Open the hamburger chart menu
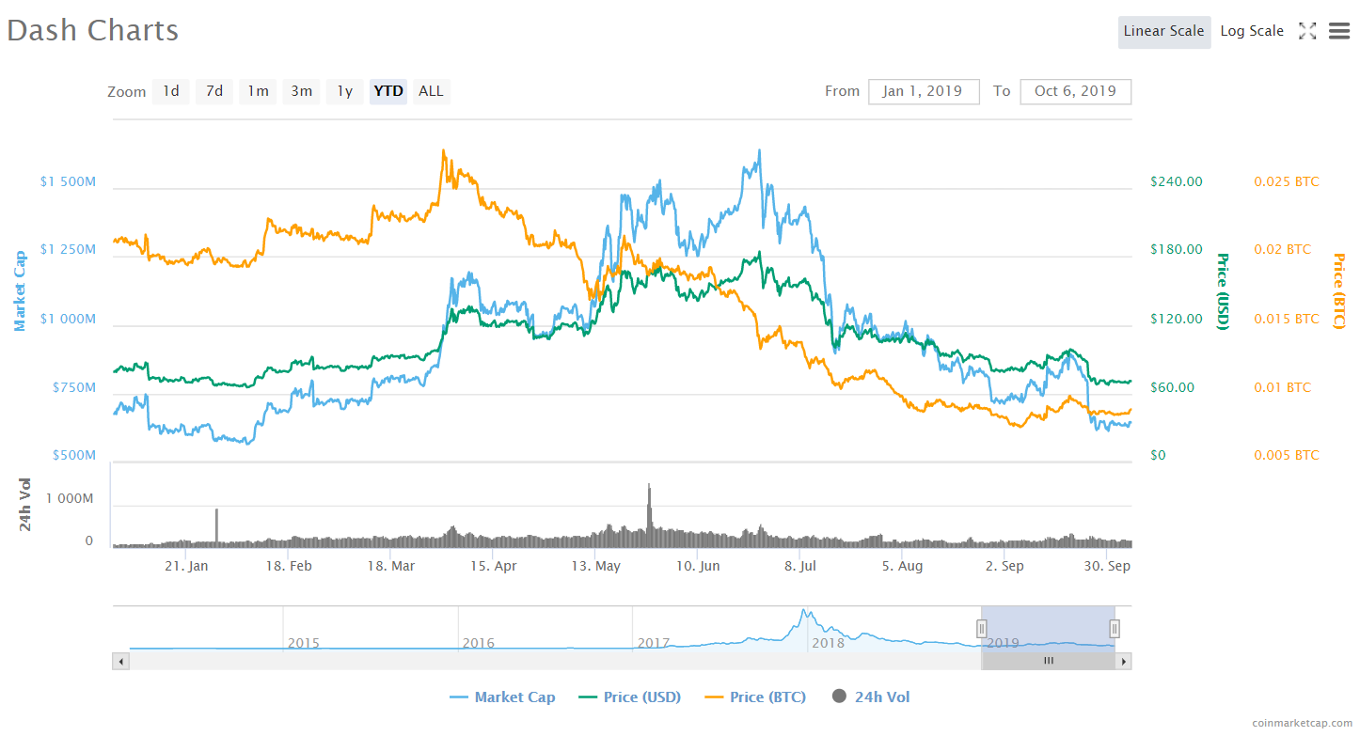The height and width of the screenshot is (736, 1360). 1339,31
